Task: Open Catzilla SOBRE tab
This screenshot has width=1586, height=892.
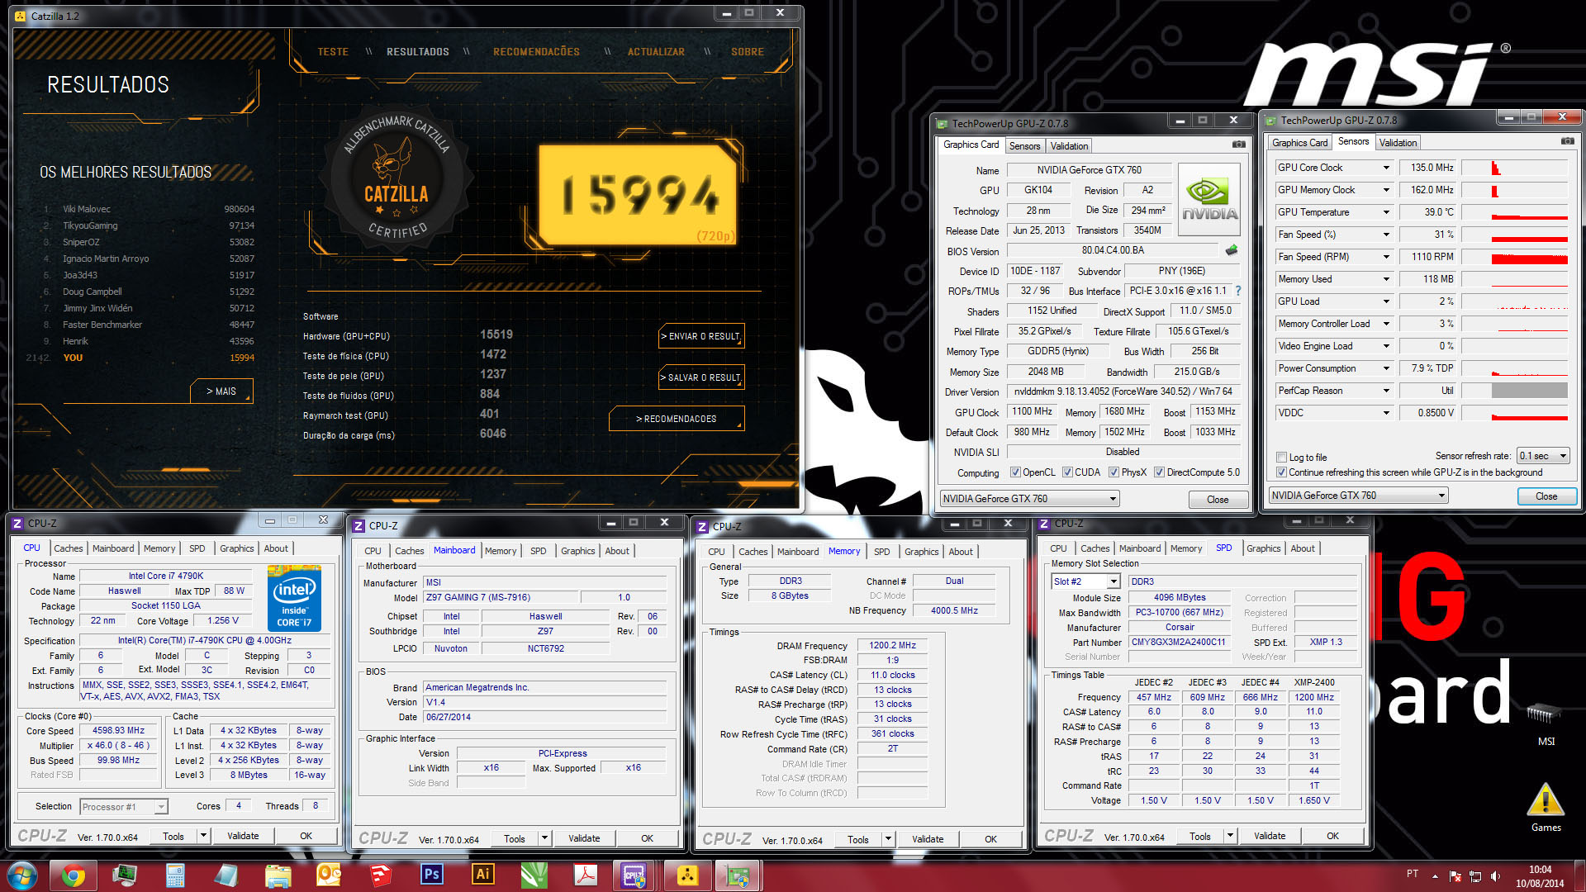Action: [x=748, y=51]
